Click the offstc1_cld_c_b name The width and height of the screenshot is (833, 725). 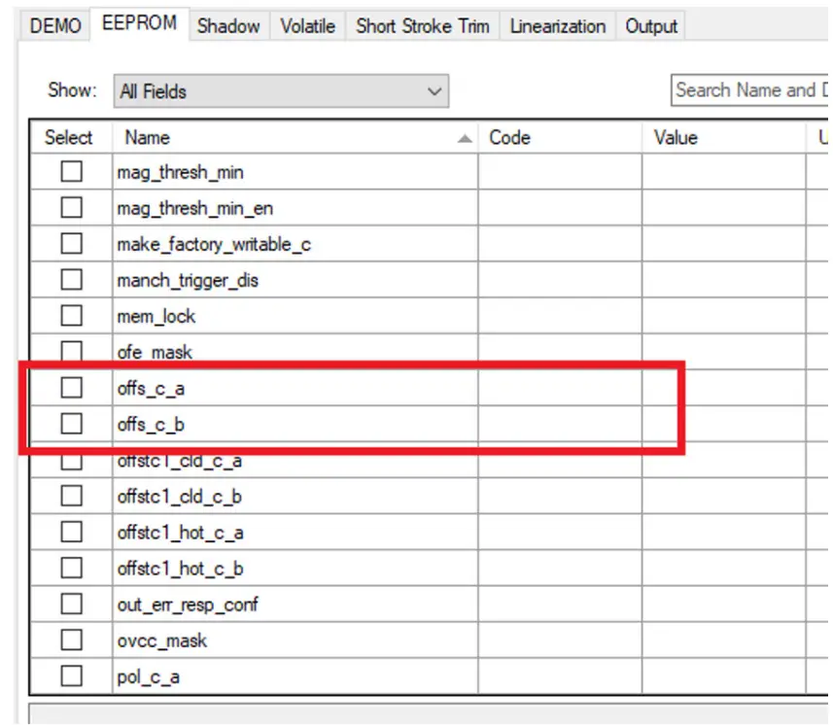click(x=180, y=497)
